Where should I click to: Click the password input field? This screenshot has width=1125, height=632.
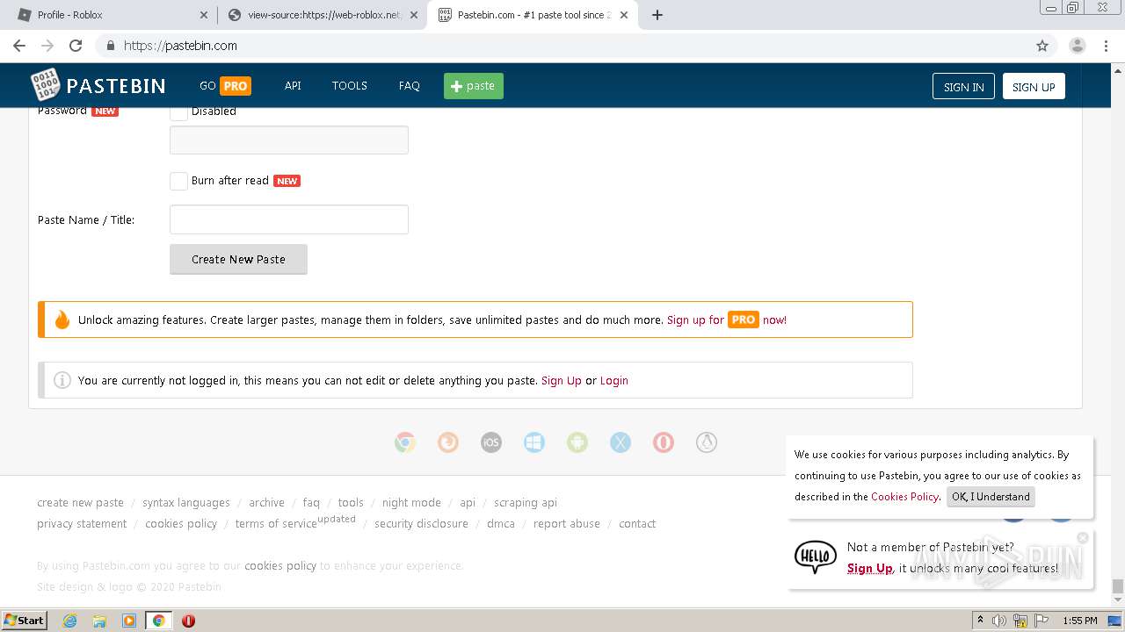[x=289, y=140]
